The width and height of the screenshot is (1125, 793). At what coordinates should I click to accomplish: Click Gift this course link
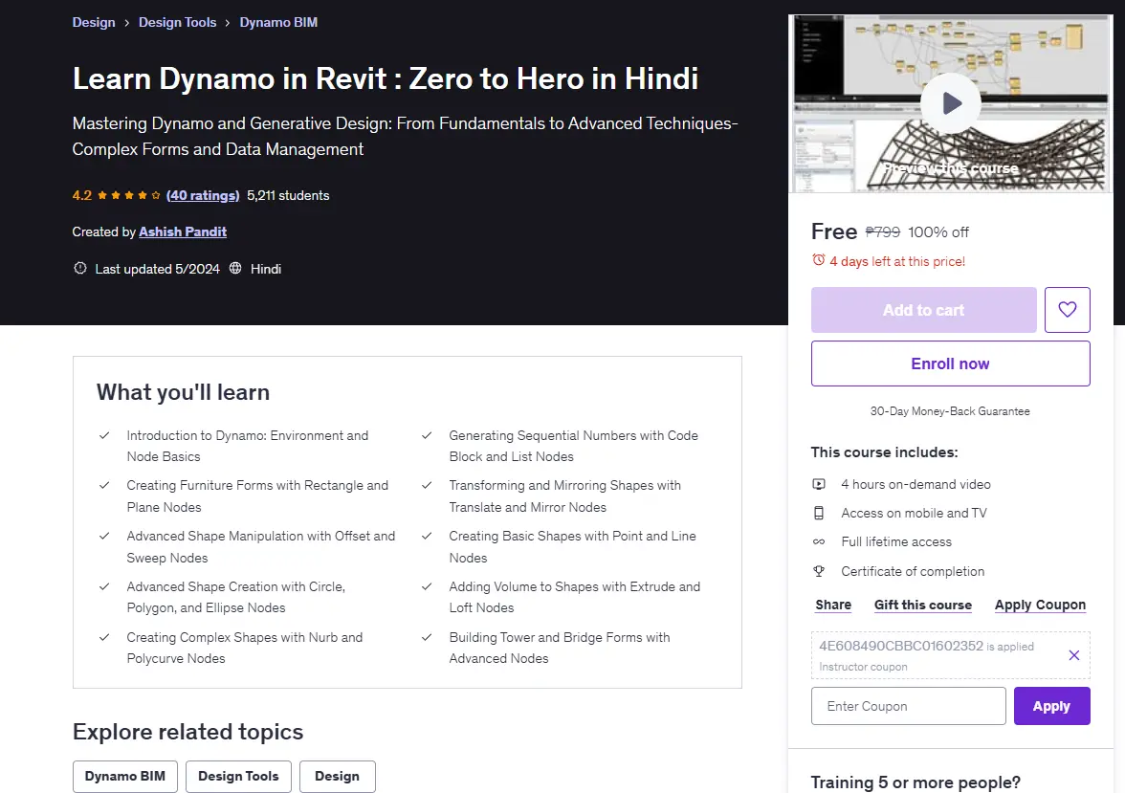point(922,605)
